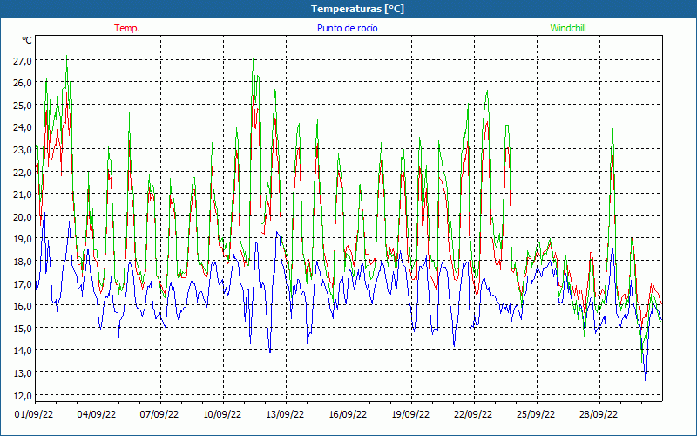Click the 'Temperaturas [°C]' chart title
The height and width of the screenshot is (436, 697).
coord(357,9)
